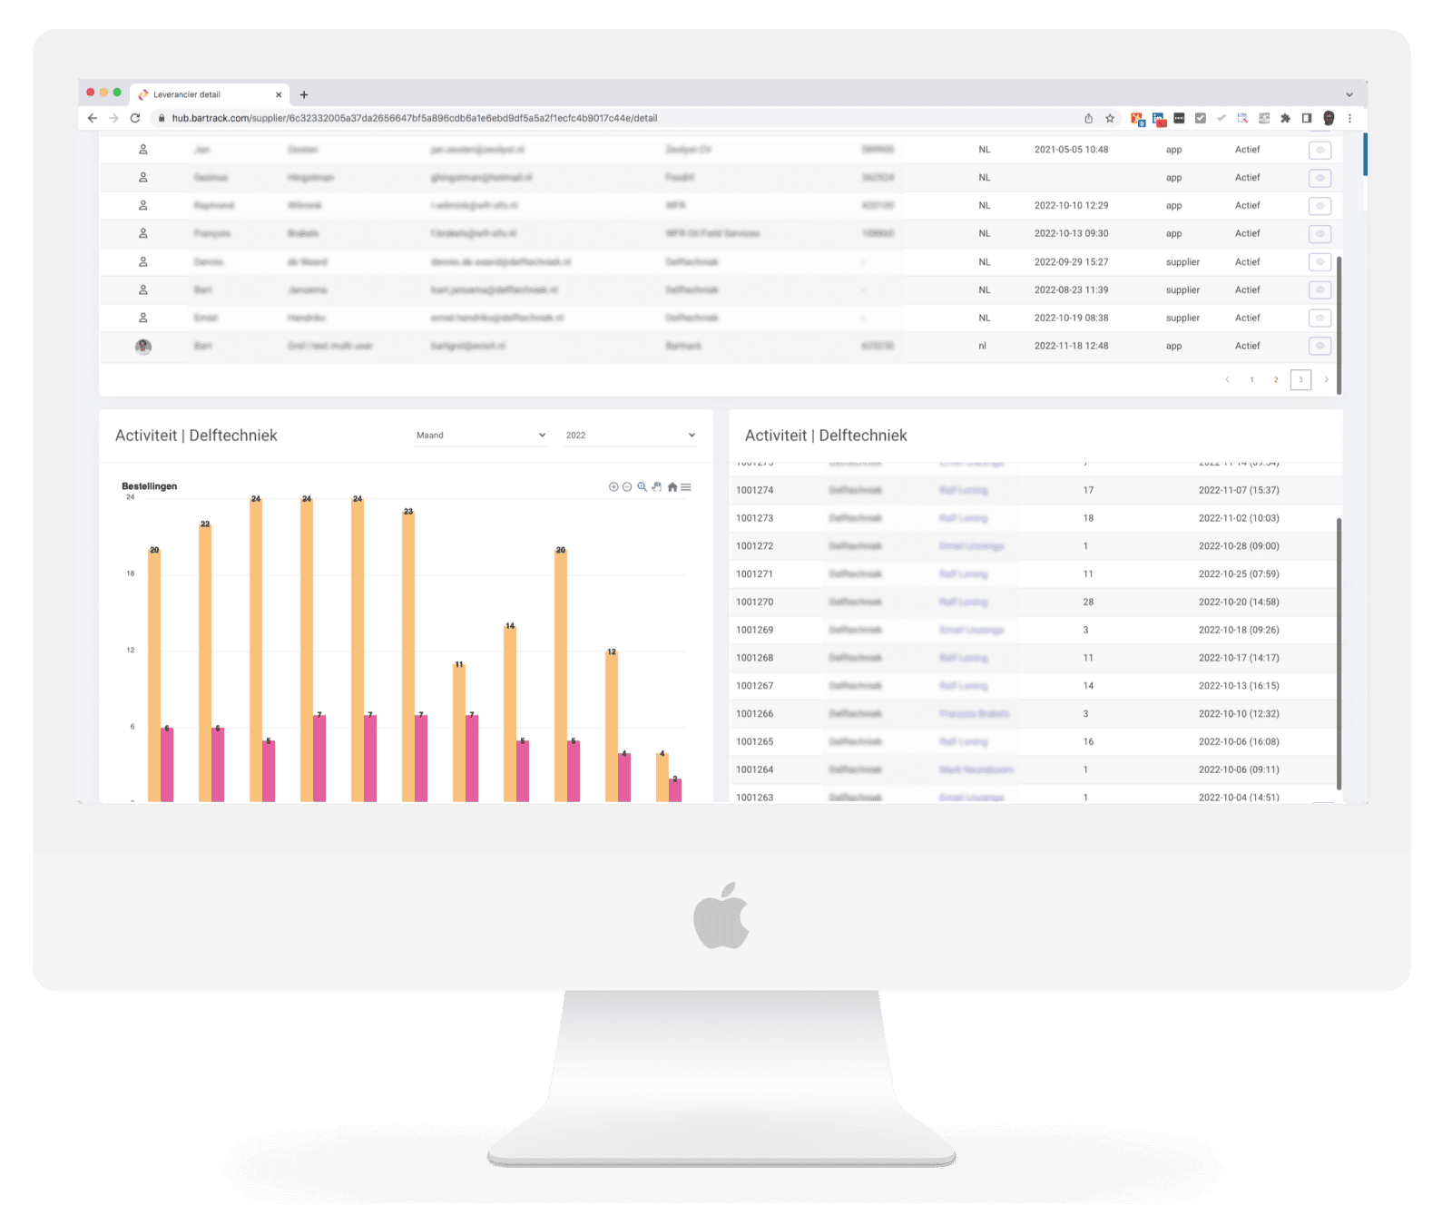The height and width of the screenshot is (1205, 1452).
Task: Click the LinkedIn extension icon
Action: tap(1159, 119)
